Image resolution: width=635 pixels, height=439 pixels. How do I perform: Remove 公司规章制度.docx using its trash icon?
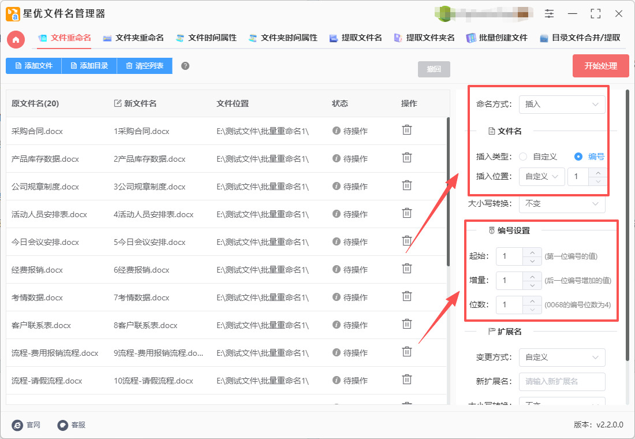point(406,185)
